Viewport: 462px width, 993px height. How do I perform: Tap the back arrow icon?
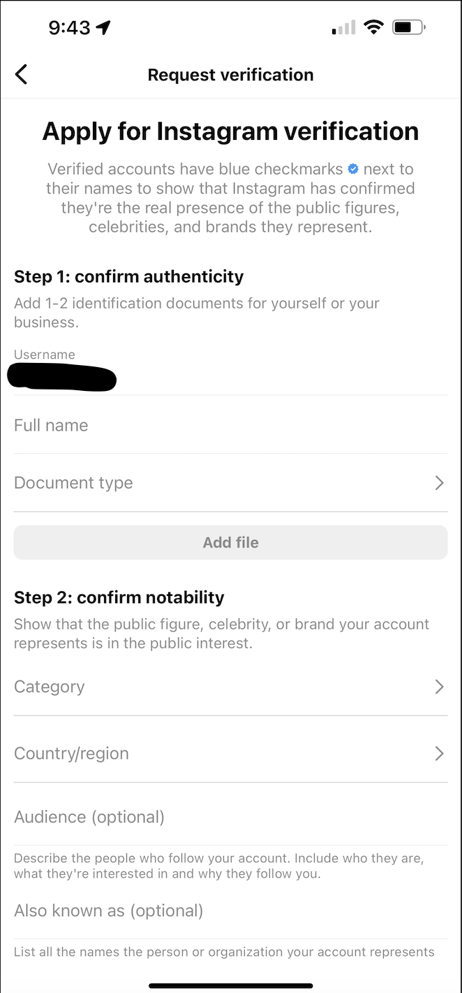click(22, 74)
